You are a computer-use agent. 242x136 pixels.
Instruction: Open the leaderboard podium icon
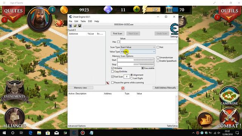point(205,119)
